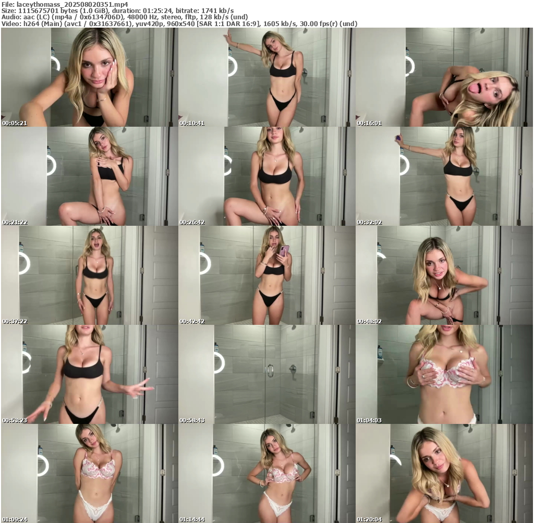
Task: Choose the frame stamped 01:04:03
Action: pyautogui.click(x=444, y=374)
